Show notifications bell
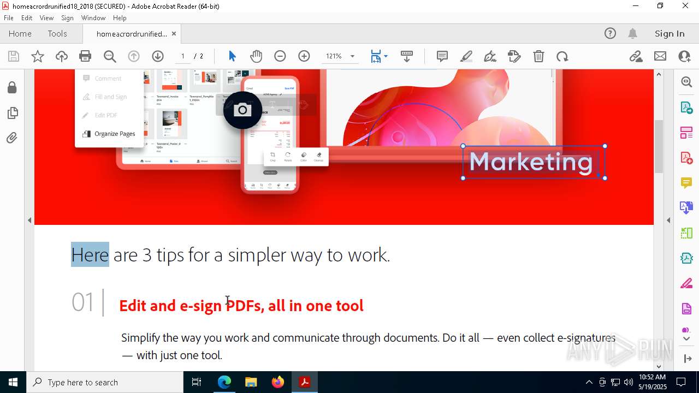The image size is (699, 393). [632, 34]
